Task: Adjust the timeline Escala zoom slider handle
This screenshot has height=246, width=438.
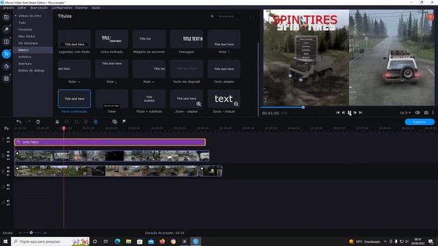Action: click(31, 232)
